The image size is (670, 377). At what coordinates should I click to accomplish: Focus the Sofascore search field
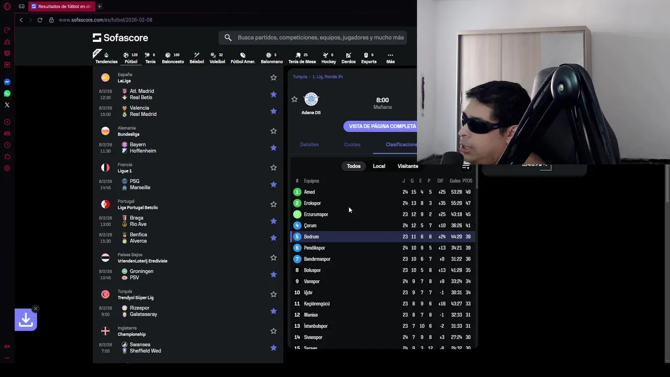[312, 38]
